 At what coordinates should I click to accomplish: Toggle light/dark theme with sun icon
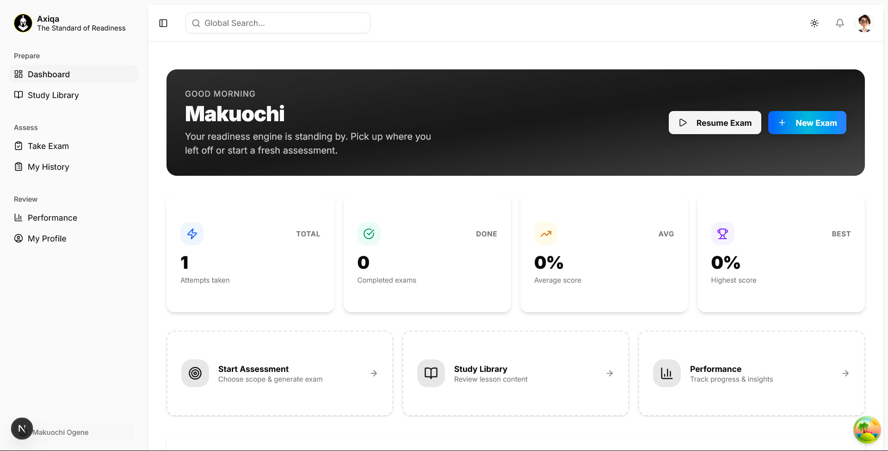point(814,23)
